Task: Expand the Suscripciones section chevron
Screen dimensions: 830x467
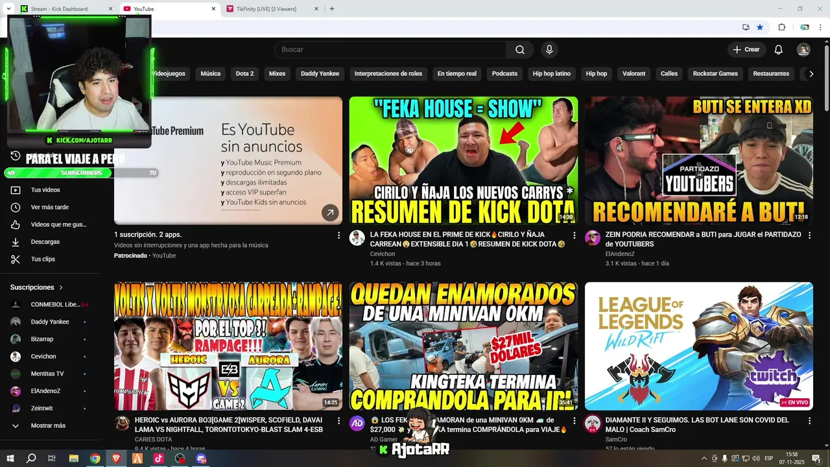Action: [x=61, y=287]
